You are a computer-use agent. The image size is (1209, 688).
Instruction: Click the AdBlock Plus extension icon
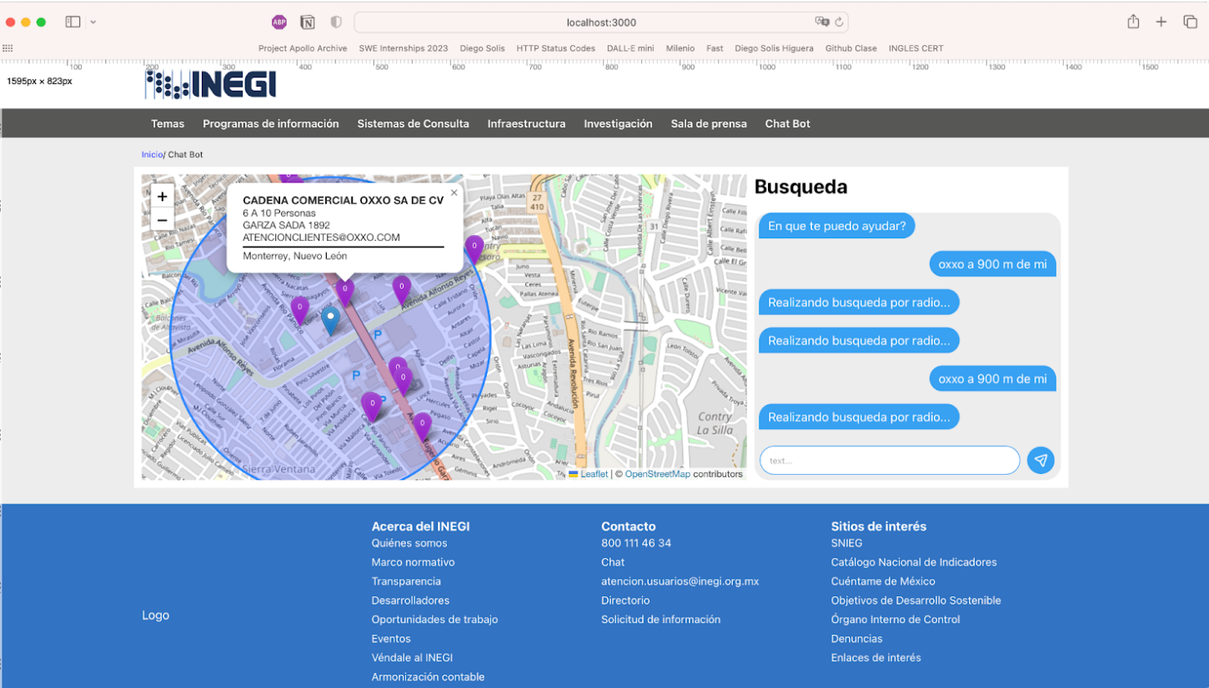278,22
